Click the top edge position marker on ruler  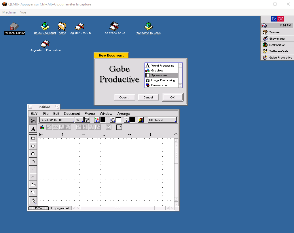(62, 135)
